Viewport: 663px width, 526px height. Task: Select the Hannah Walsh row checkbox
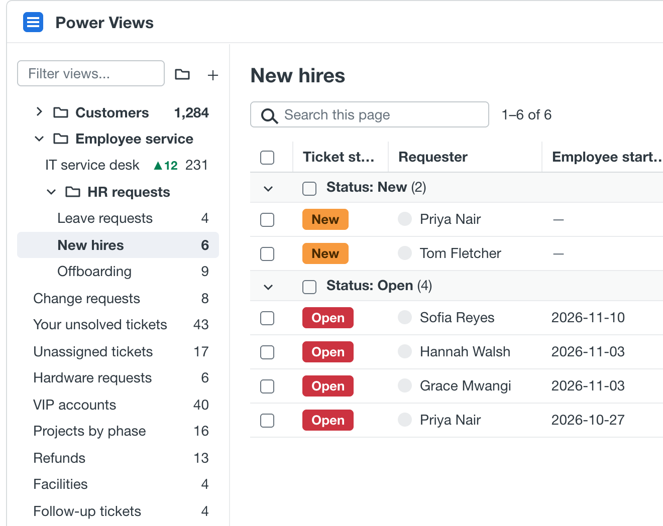click(x=267, y=352)
